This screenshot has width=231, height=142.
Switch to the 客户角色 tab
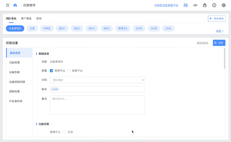coord(26,19)
